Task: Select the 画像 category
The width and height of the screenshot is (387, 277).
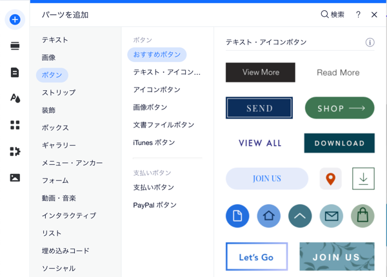Action: click(x=48, y=57)
